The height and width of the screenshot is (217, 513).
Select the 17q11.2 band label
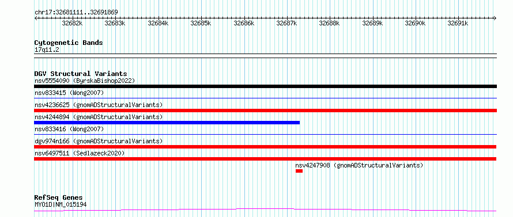click(47, 50)
